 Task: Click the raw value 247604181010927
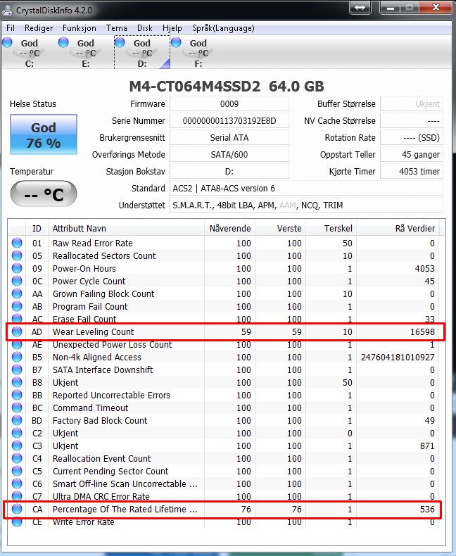coord(398,357)
